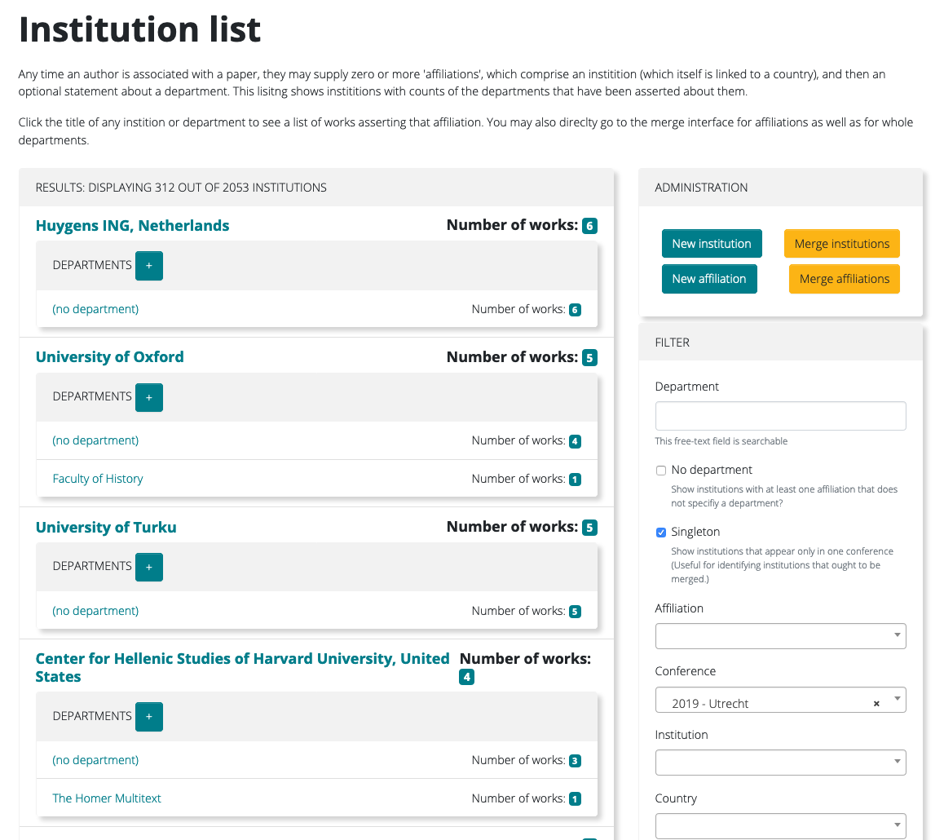Screen dimensions: 944x840
Task: Open the Affiliation filter combo box
Action: [780, 636]
